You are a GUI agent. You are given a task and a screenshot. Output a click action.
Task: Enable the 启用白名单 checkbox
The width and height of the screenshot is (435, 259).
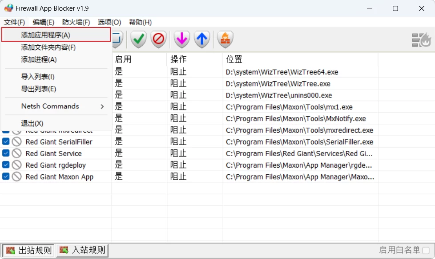point(426,251)
